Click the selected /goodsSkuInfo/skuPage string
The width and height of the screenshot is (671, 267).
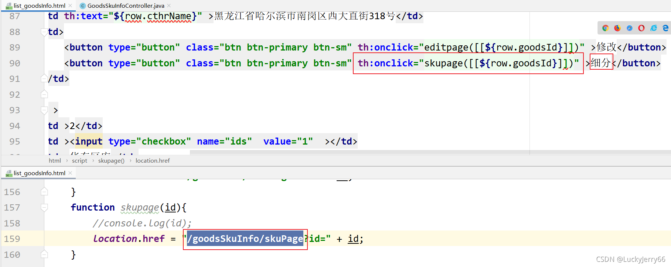click(x=245, y=239)
